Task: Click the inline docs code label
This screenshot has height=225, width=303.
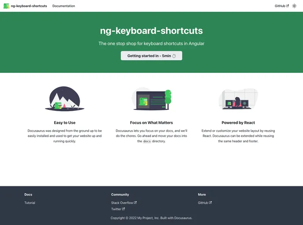Action: click(x=147, y=141)
